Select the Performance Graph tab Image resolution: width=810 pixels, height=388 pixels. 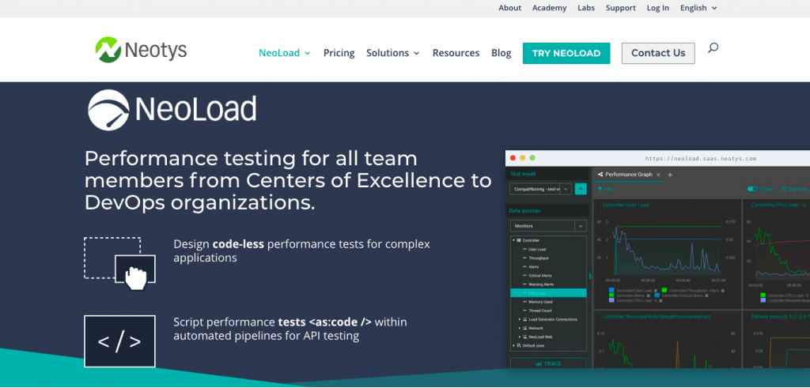[x=628, y=175]
